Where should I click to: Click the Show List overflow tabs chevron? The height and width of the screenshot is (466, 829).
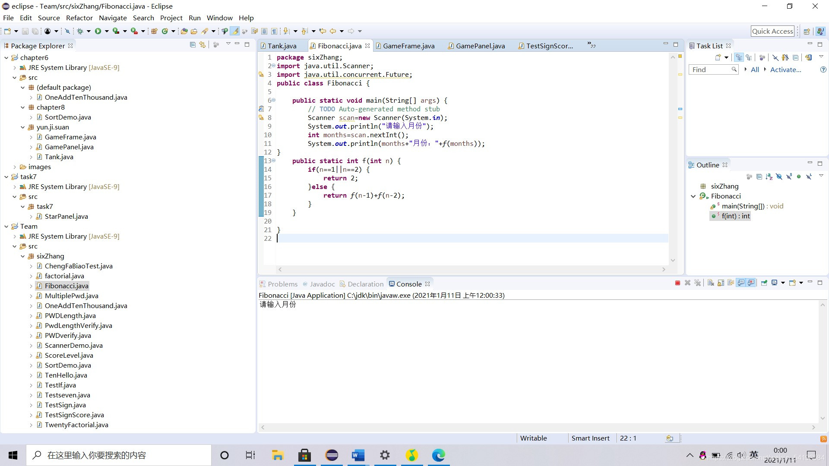592,45
